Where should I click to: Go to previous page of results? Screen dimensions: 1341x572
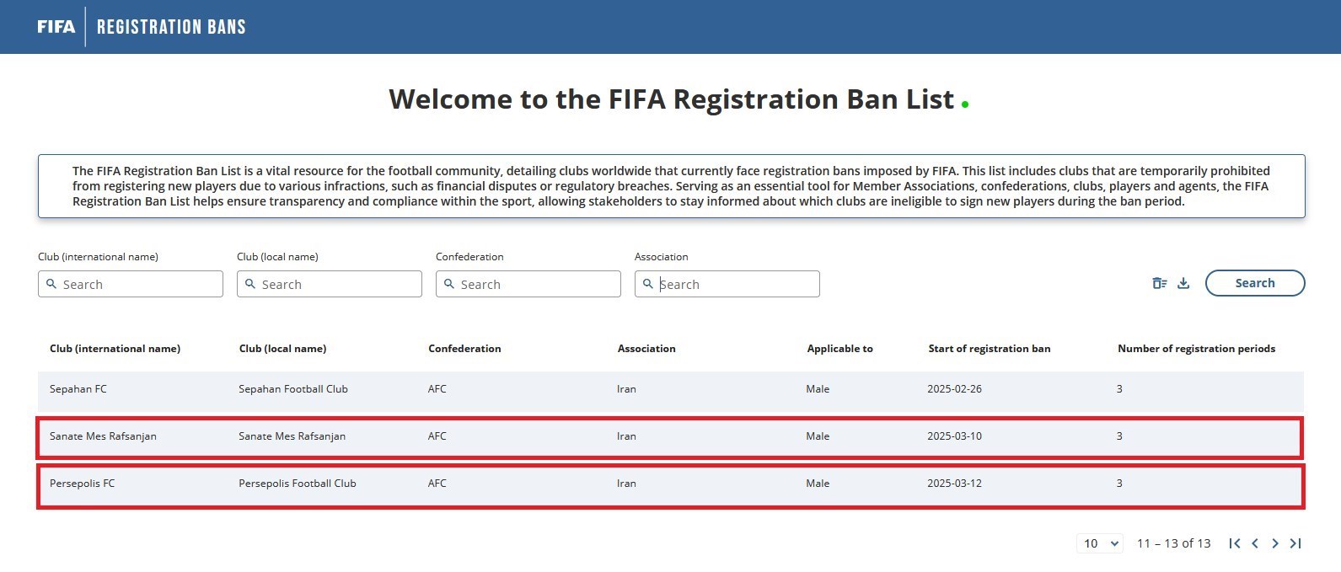1255,543
